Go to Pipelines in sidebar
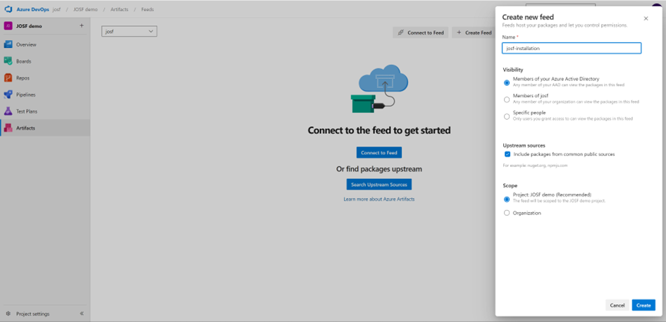Screen dimensions: 666x322 click(x=8, y=94)
